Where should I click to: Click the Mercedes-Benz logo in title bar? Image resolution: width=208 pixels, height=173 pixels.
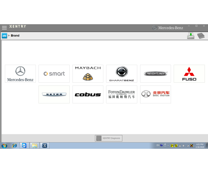168,28
